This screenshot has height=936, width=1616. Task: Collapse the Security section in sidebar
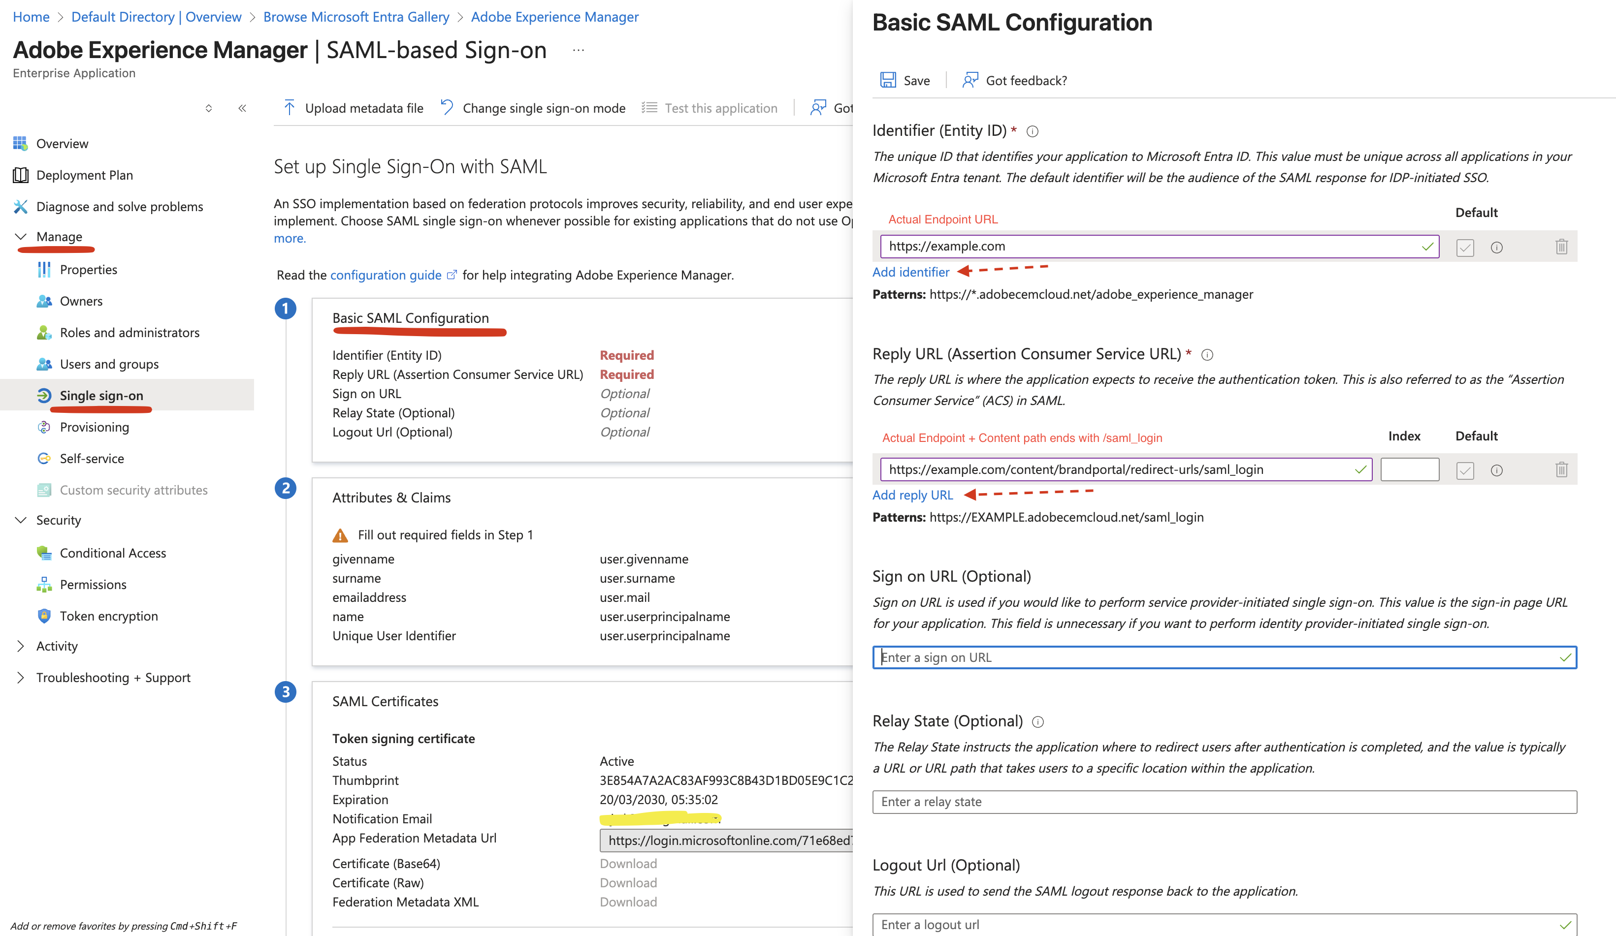pyautogui.click(x=21, y=520)
